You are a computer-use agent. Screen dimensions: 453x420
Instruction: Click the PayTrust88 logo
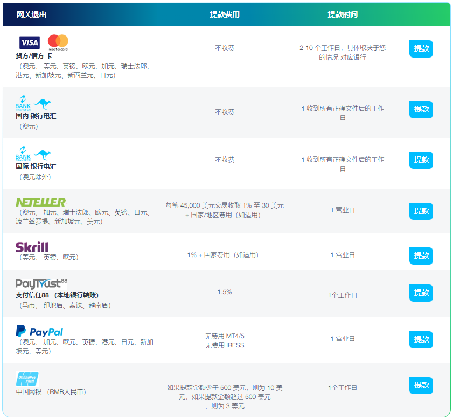(41, 284)
